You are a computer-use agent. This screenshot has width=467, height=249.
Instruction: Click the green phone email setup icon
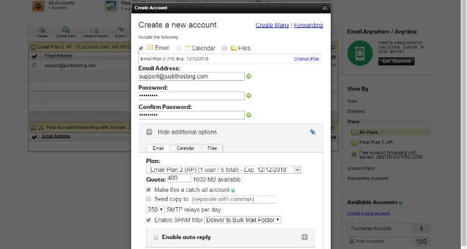point(360,54)
